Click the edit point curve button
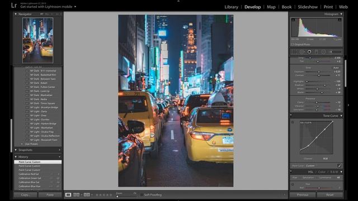 point(340,166)
